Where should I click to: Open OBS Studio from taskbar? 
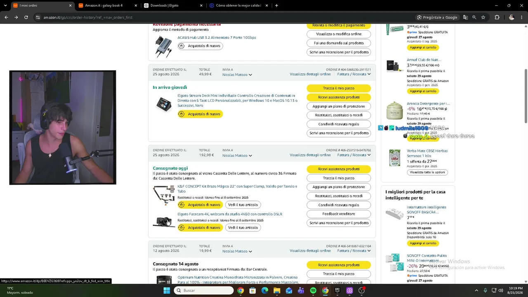click(362, 290)
